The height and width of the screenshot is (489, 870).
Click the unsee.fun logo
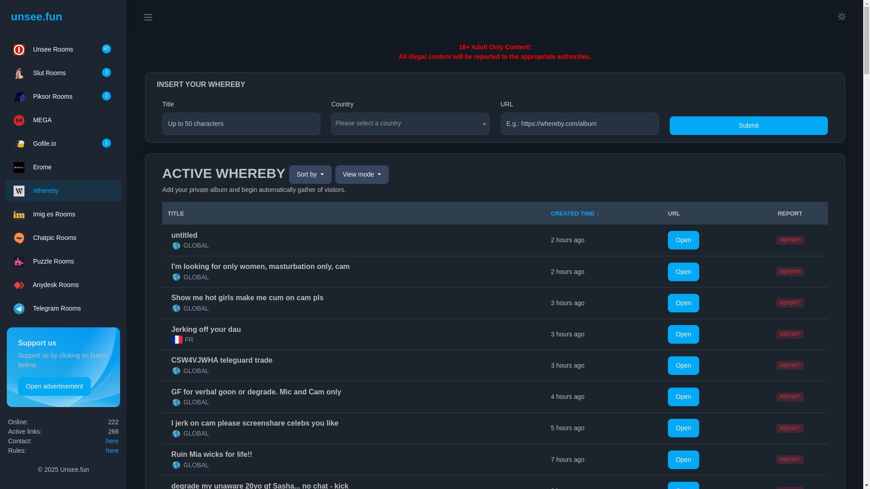pos(36,17)
